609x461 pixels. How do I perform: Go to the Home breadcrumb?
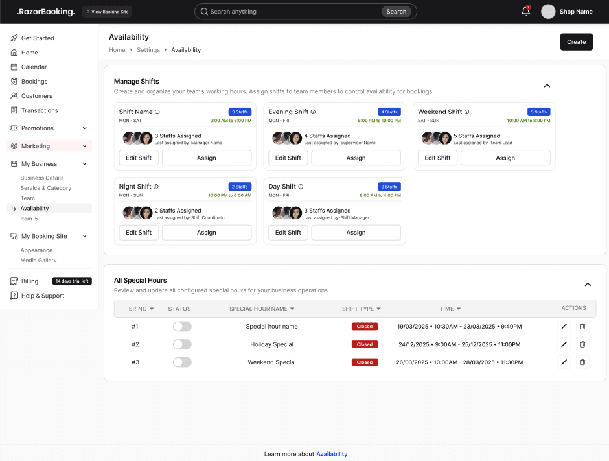(117, 50)
